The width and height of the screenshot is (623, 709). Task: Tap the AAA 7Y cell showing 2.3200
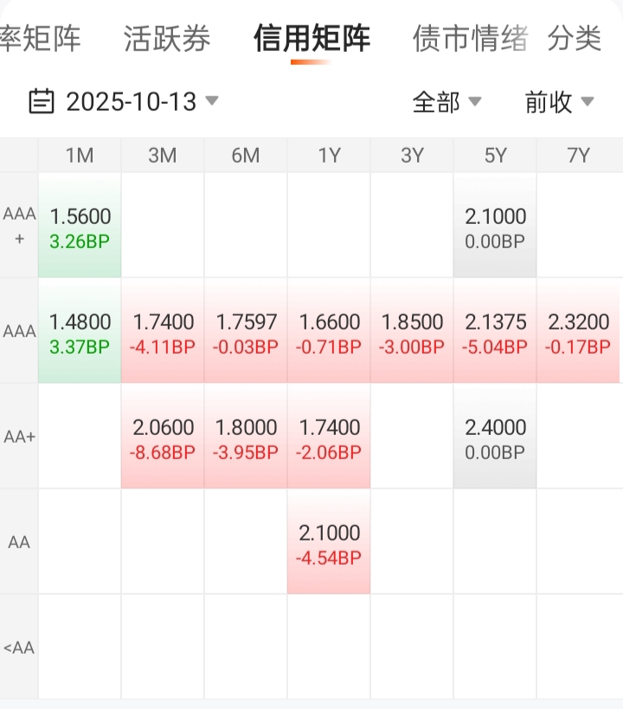tap(578, 333)
